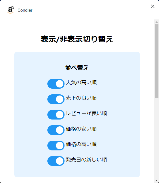Click the scrollbar down arrow
Screen dimensions: 159x183
click(156, 180)
